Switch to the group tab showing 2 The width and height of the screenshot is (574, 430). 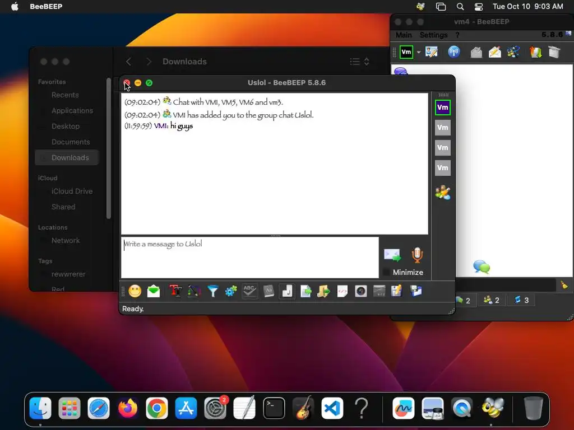click(492, 300)
